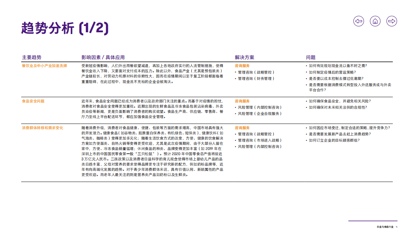The width and height of the screenshot is (414, 237).
Task: Select the 如何订立企业的目标顾客群组 question
Action: (x=334, y=140)
